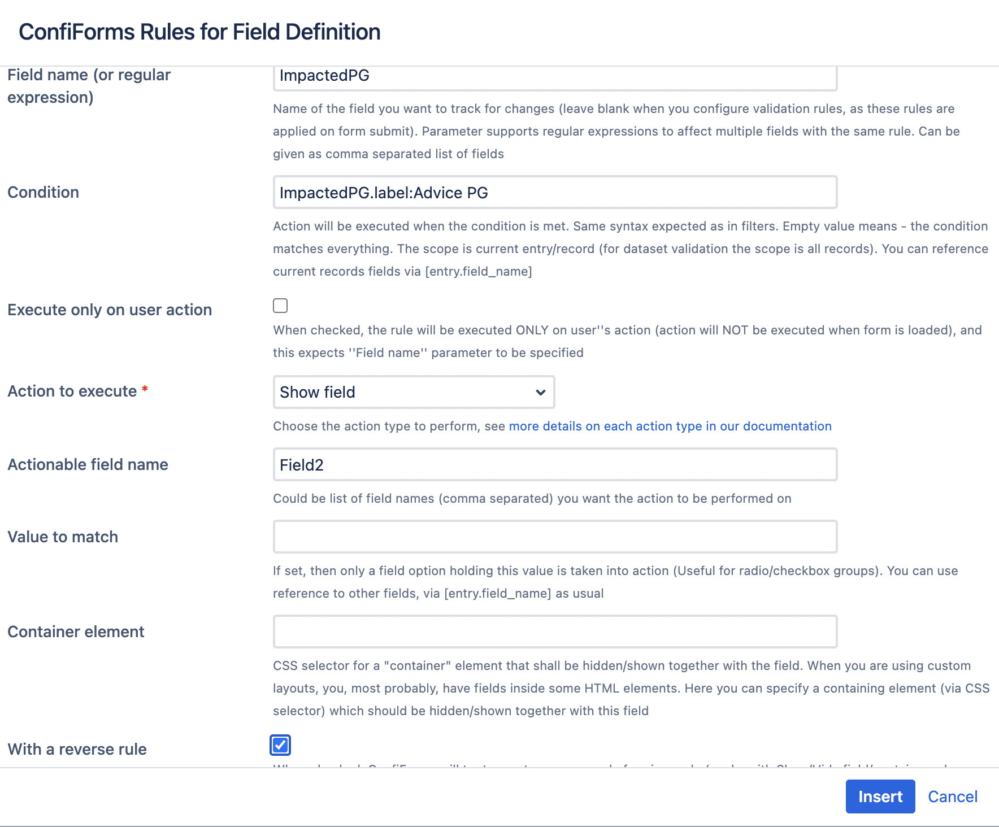Enable the Execute only on user action checkbox
This screenshot has height=827, width=999.
click(280, 306)
